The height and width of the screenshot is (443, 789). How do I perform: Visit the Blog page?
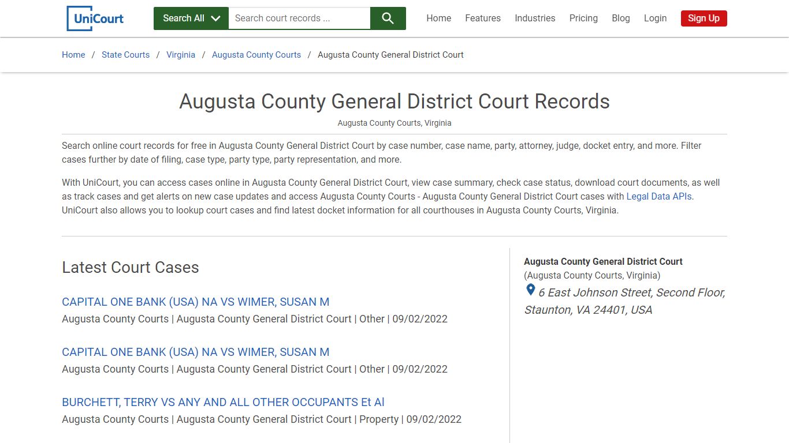621,18
